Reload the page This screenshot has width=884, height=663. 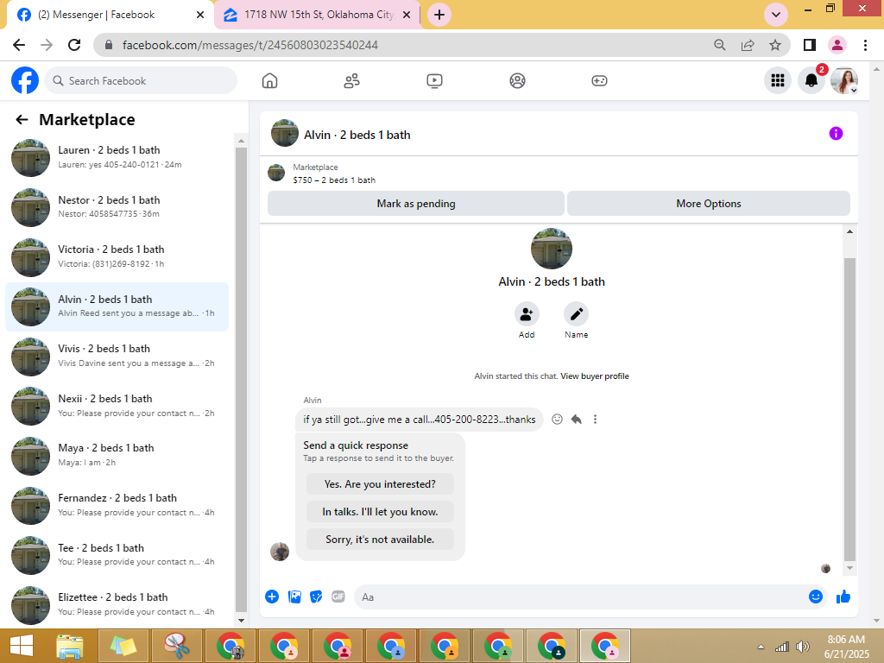[x=74, y=45]
